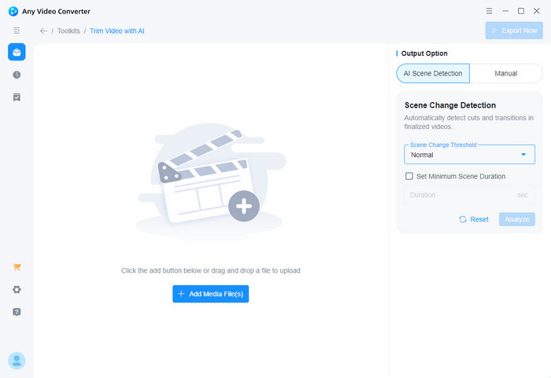The width and height of the screenshot is (551, 378).
Task: Open the title bar hamburger menu
Action: [x=489, y=11]
